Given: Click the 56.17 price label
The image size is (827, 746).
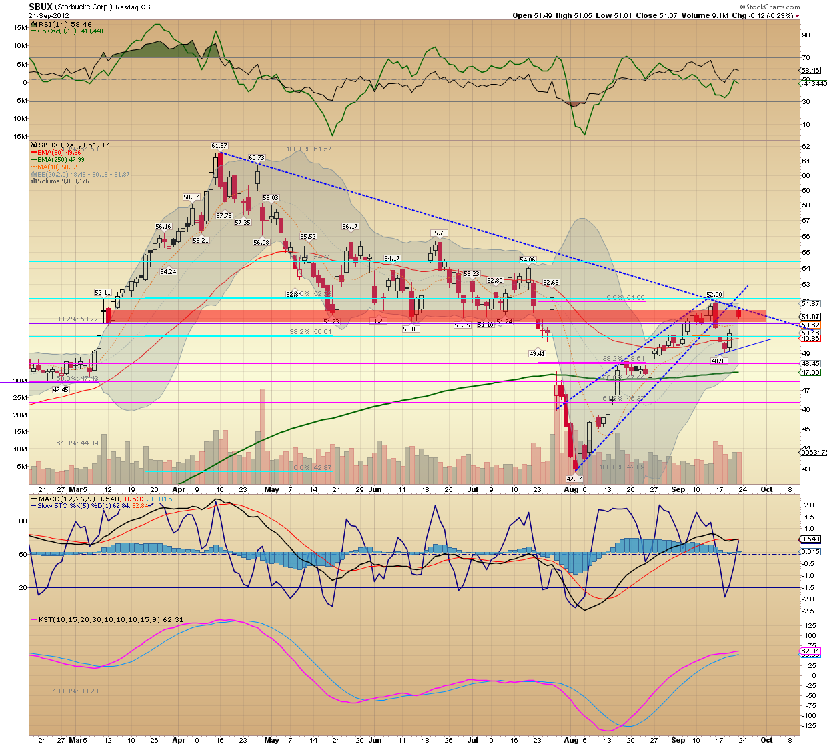Looking at the screenshot, I should point(350,227).
